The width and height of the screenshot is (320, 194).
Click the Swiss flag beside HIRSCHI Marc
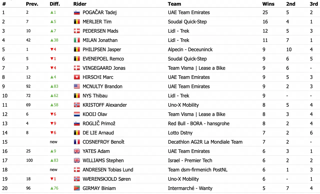(77, 77)
